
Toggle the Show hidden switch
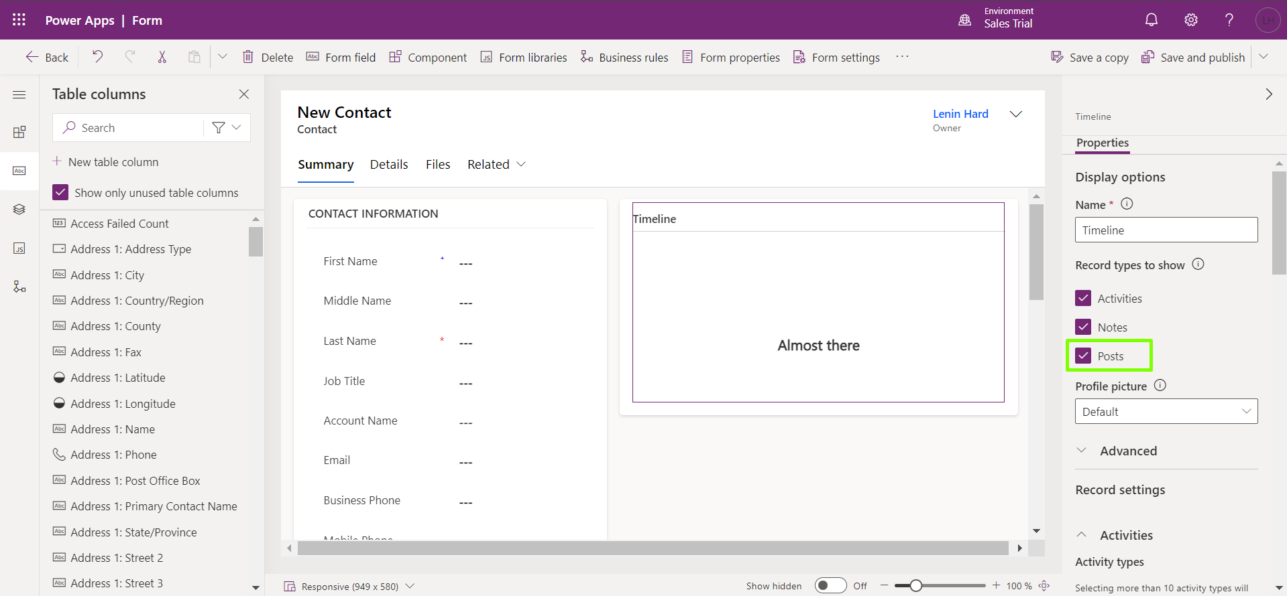pyautogui.click(x=830, y=586)
